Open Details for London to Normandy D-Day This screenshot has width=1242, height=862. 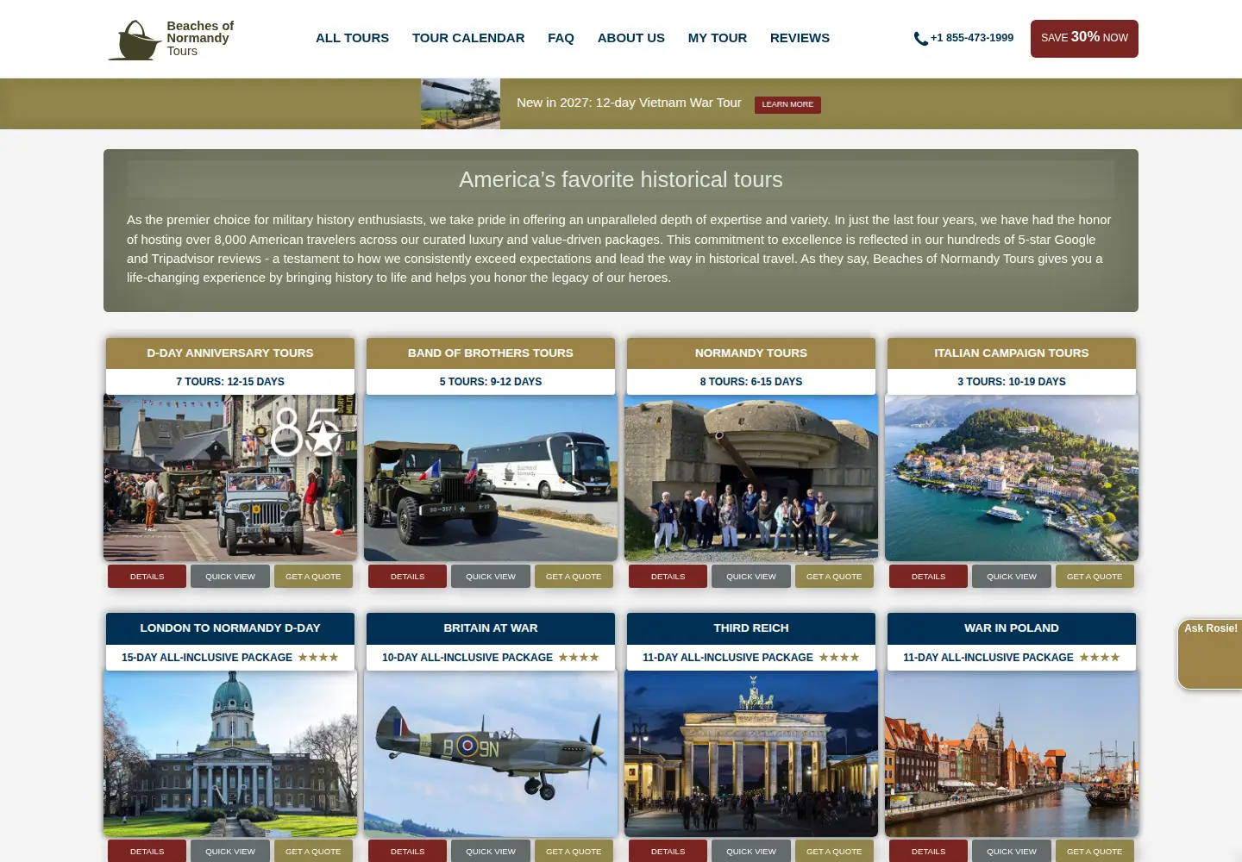click(147, 851)
